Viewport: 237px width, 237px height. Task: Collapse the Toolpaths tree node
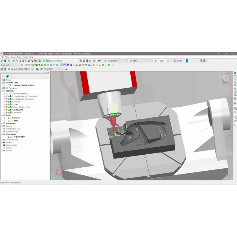(x=2, y=91)
